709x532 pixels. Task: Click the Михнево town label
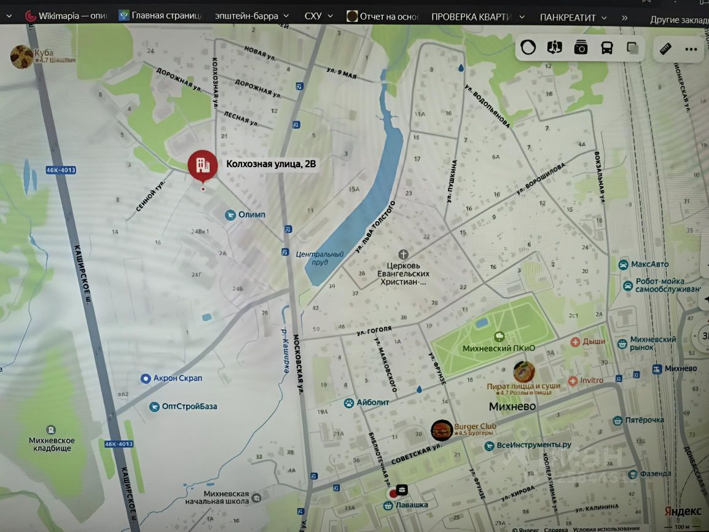click(512, 406)
